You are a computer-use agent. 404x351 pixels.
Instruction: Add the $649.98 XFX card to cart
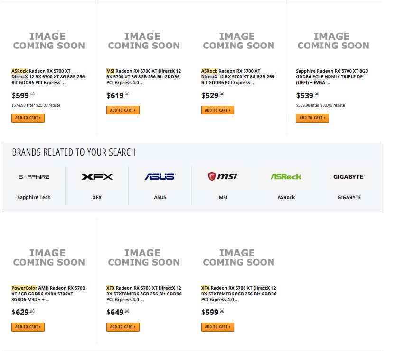pyautogui.click(x=123, y=327)
